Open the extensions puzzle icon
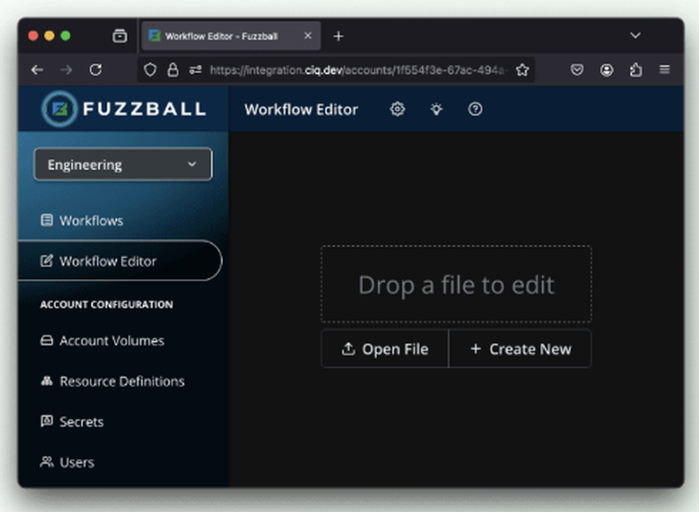 pos(636,70)
